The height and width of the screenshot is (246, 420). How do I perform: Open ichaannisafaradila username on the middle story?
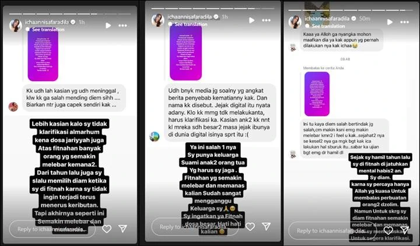click(x=190, y=17)
